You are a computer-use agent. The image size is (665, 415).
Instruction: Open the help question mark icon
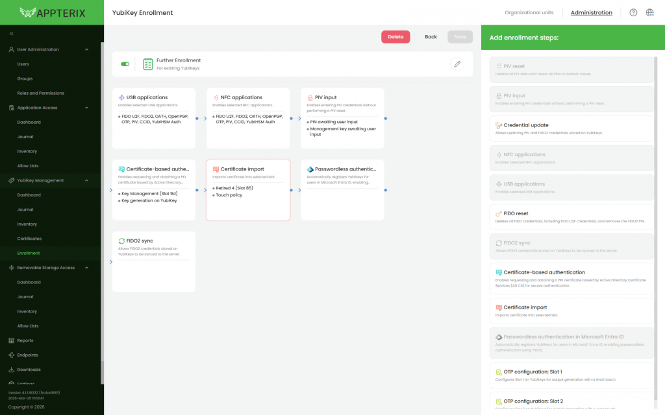(x=633, y=13)
